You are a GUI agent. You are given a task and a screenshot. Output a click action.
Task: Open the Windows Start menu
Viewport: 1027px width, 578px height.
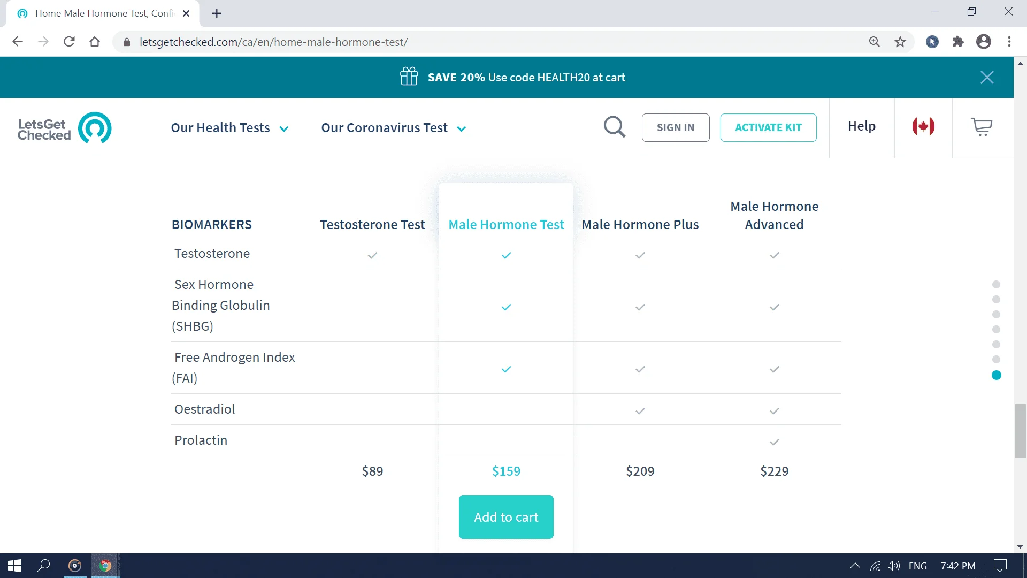[14, 566]
